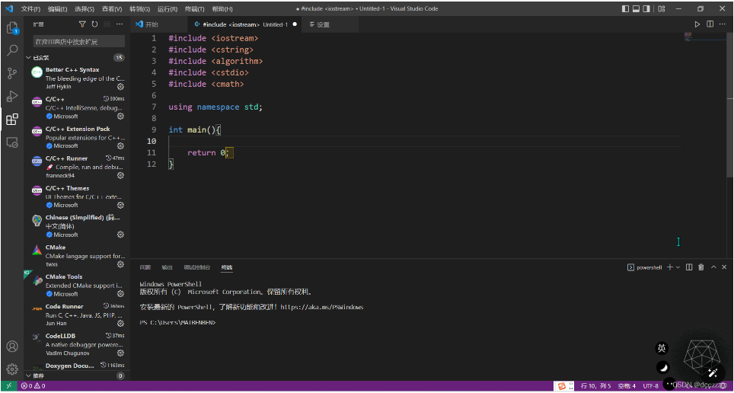This screenshot has width=734, height=393.
Task: Select the 终端 terminal panel tab
Action: click(227, 267)
